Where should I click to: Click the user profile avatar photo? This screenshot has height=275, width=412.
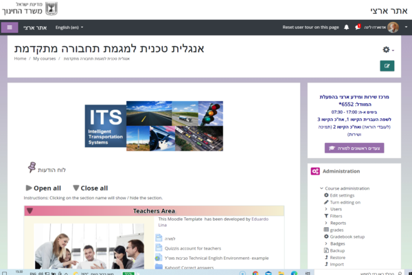(x=393, y=27)
